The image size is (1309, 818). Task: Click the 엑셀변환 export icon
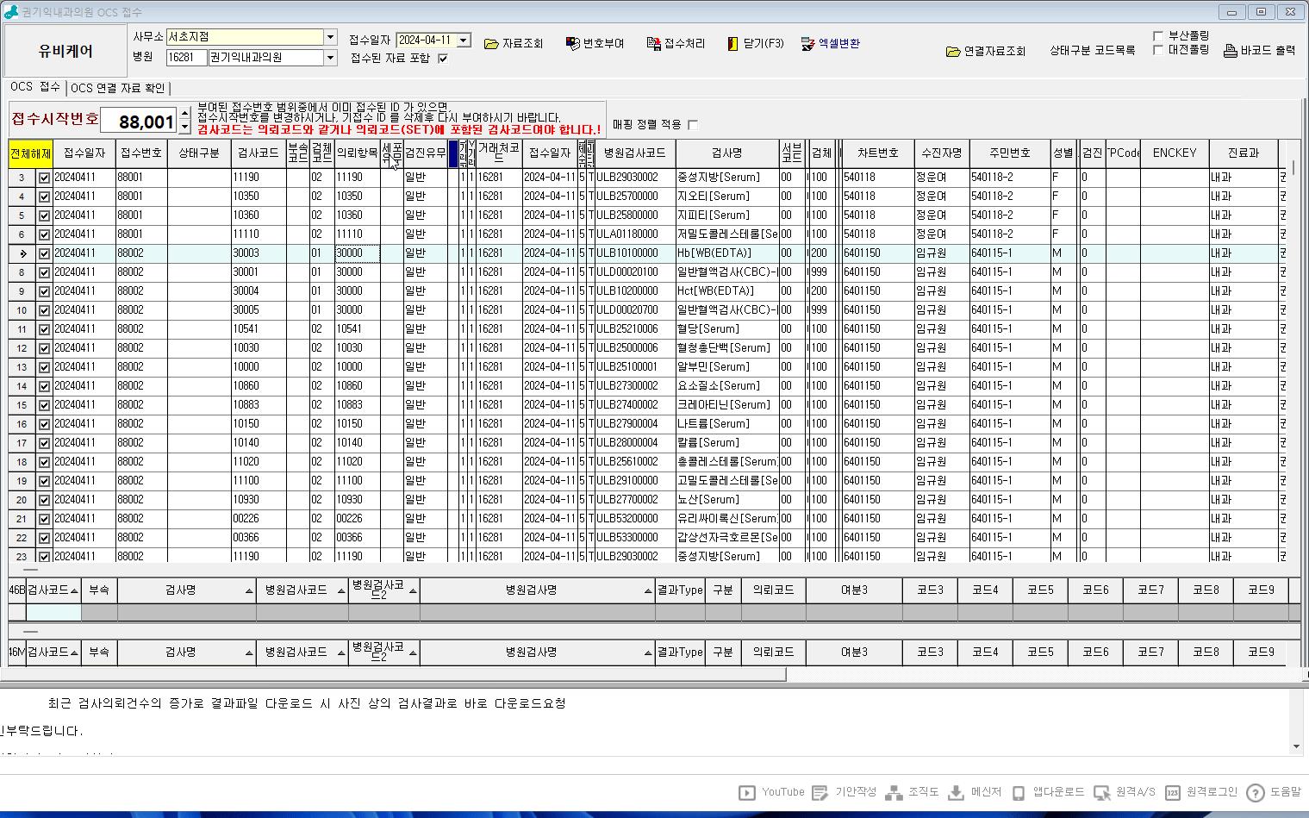pyautogui.click(x=807, y=44)
